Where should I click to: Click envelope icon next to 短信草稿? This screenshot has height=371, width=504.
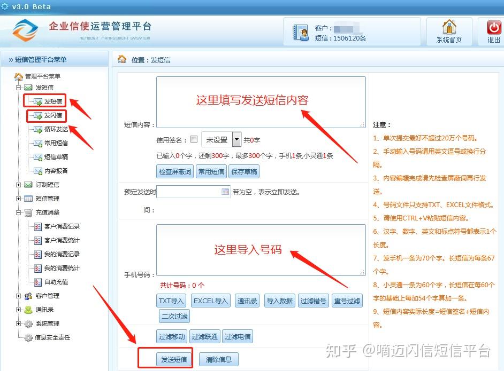[x=38, y=157]
